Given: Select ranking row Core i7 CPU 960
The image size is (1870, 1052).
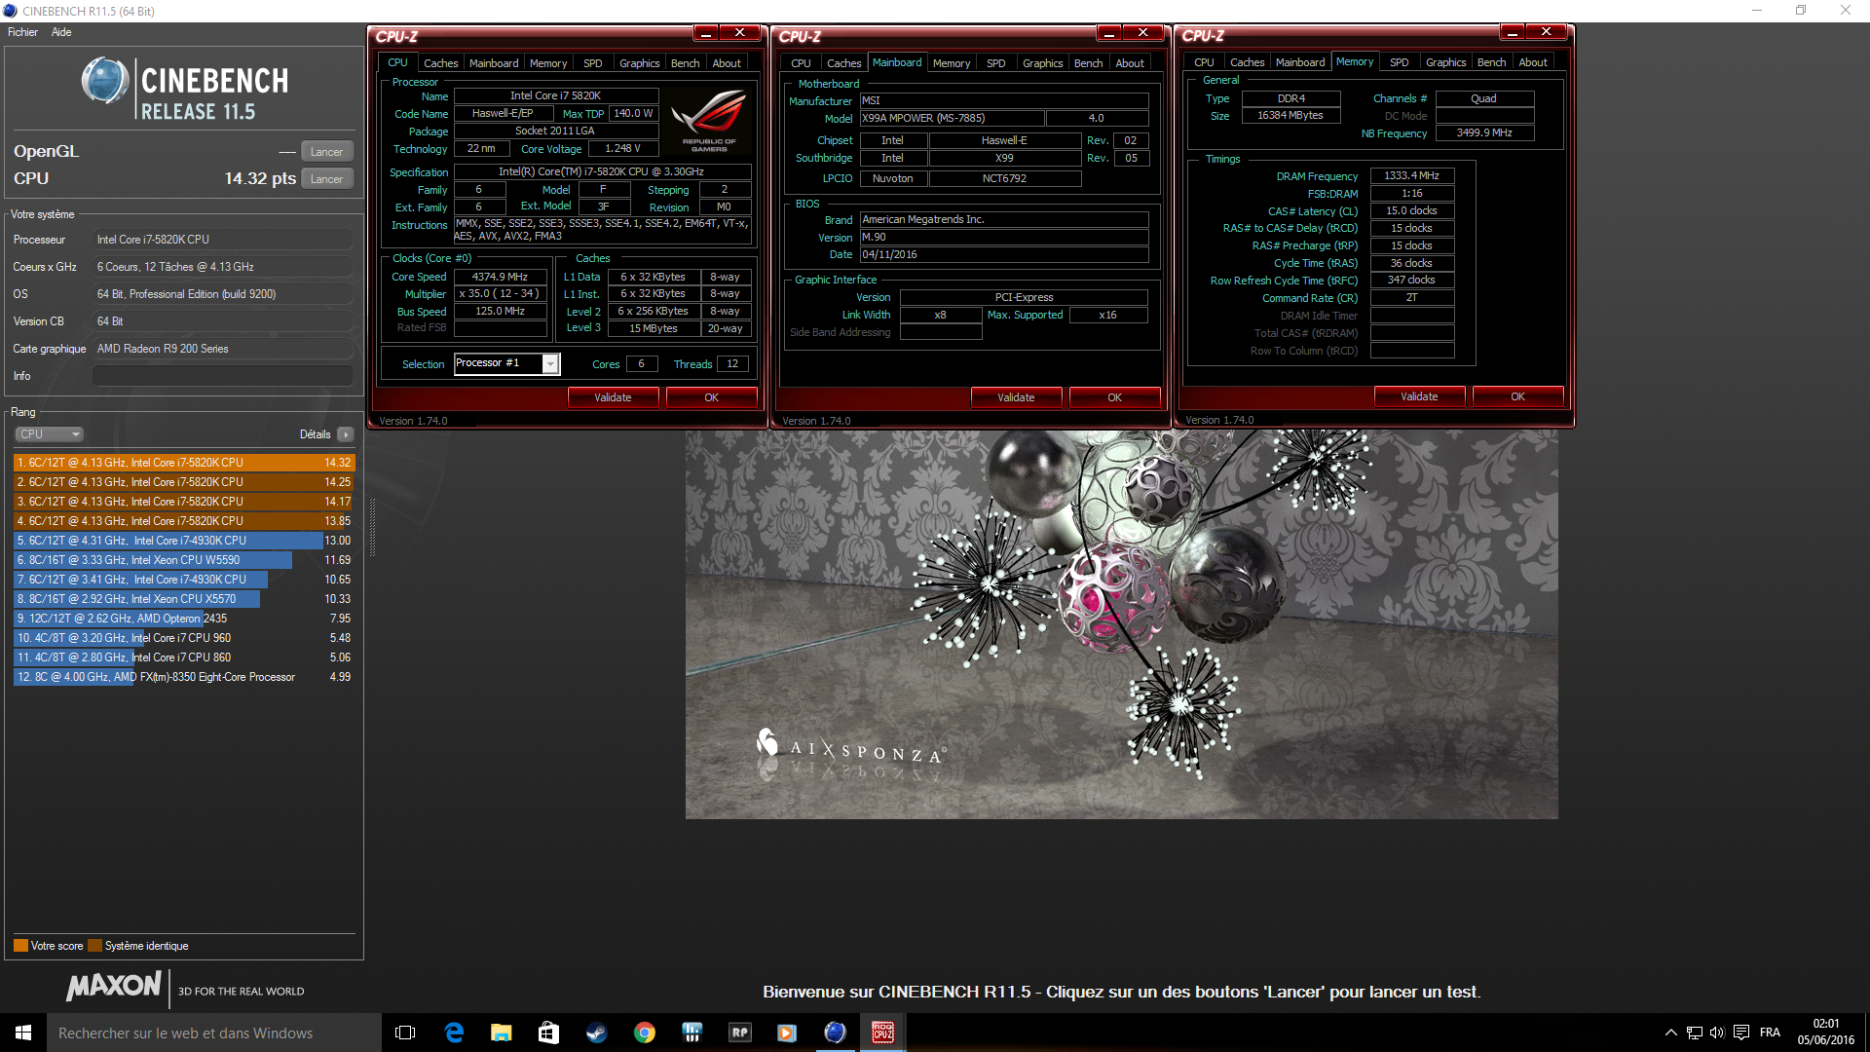Looking at the screenshot, I should (x=184, y=638).
